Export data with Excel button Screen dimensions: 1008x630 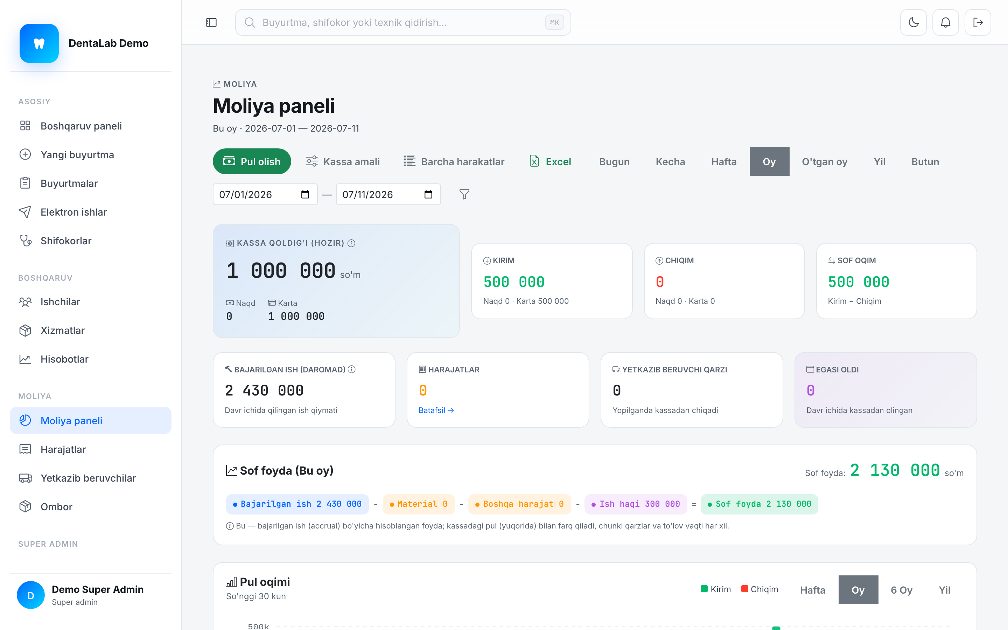coord(550,161)
